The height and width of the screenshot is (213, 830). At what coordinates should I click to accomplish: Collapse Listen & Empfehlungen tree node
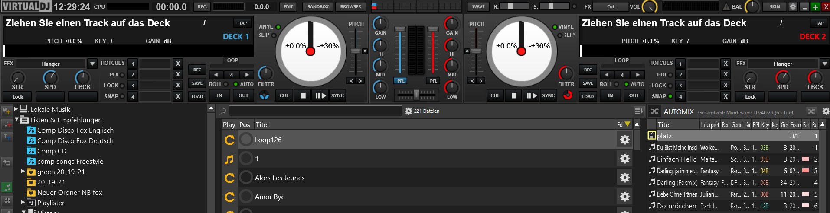(16, 120)
